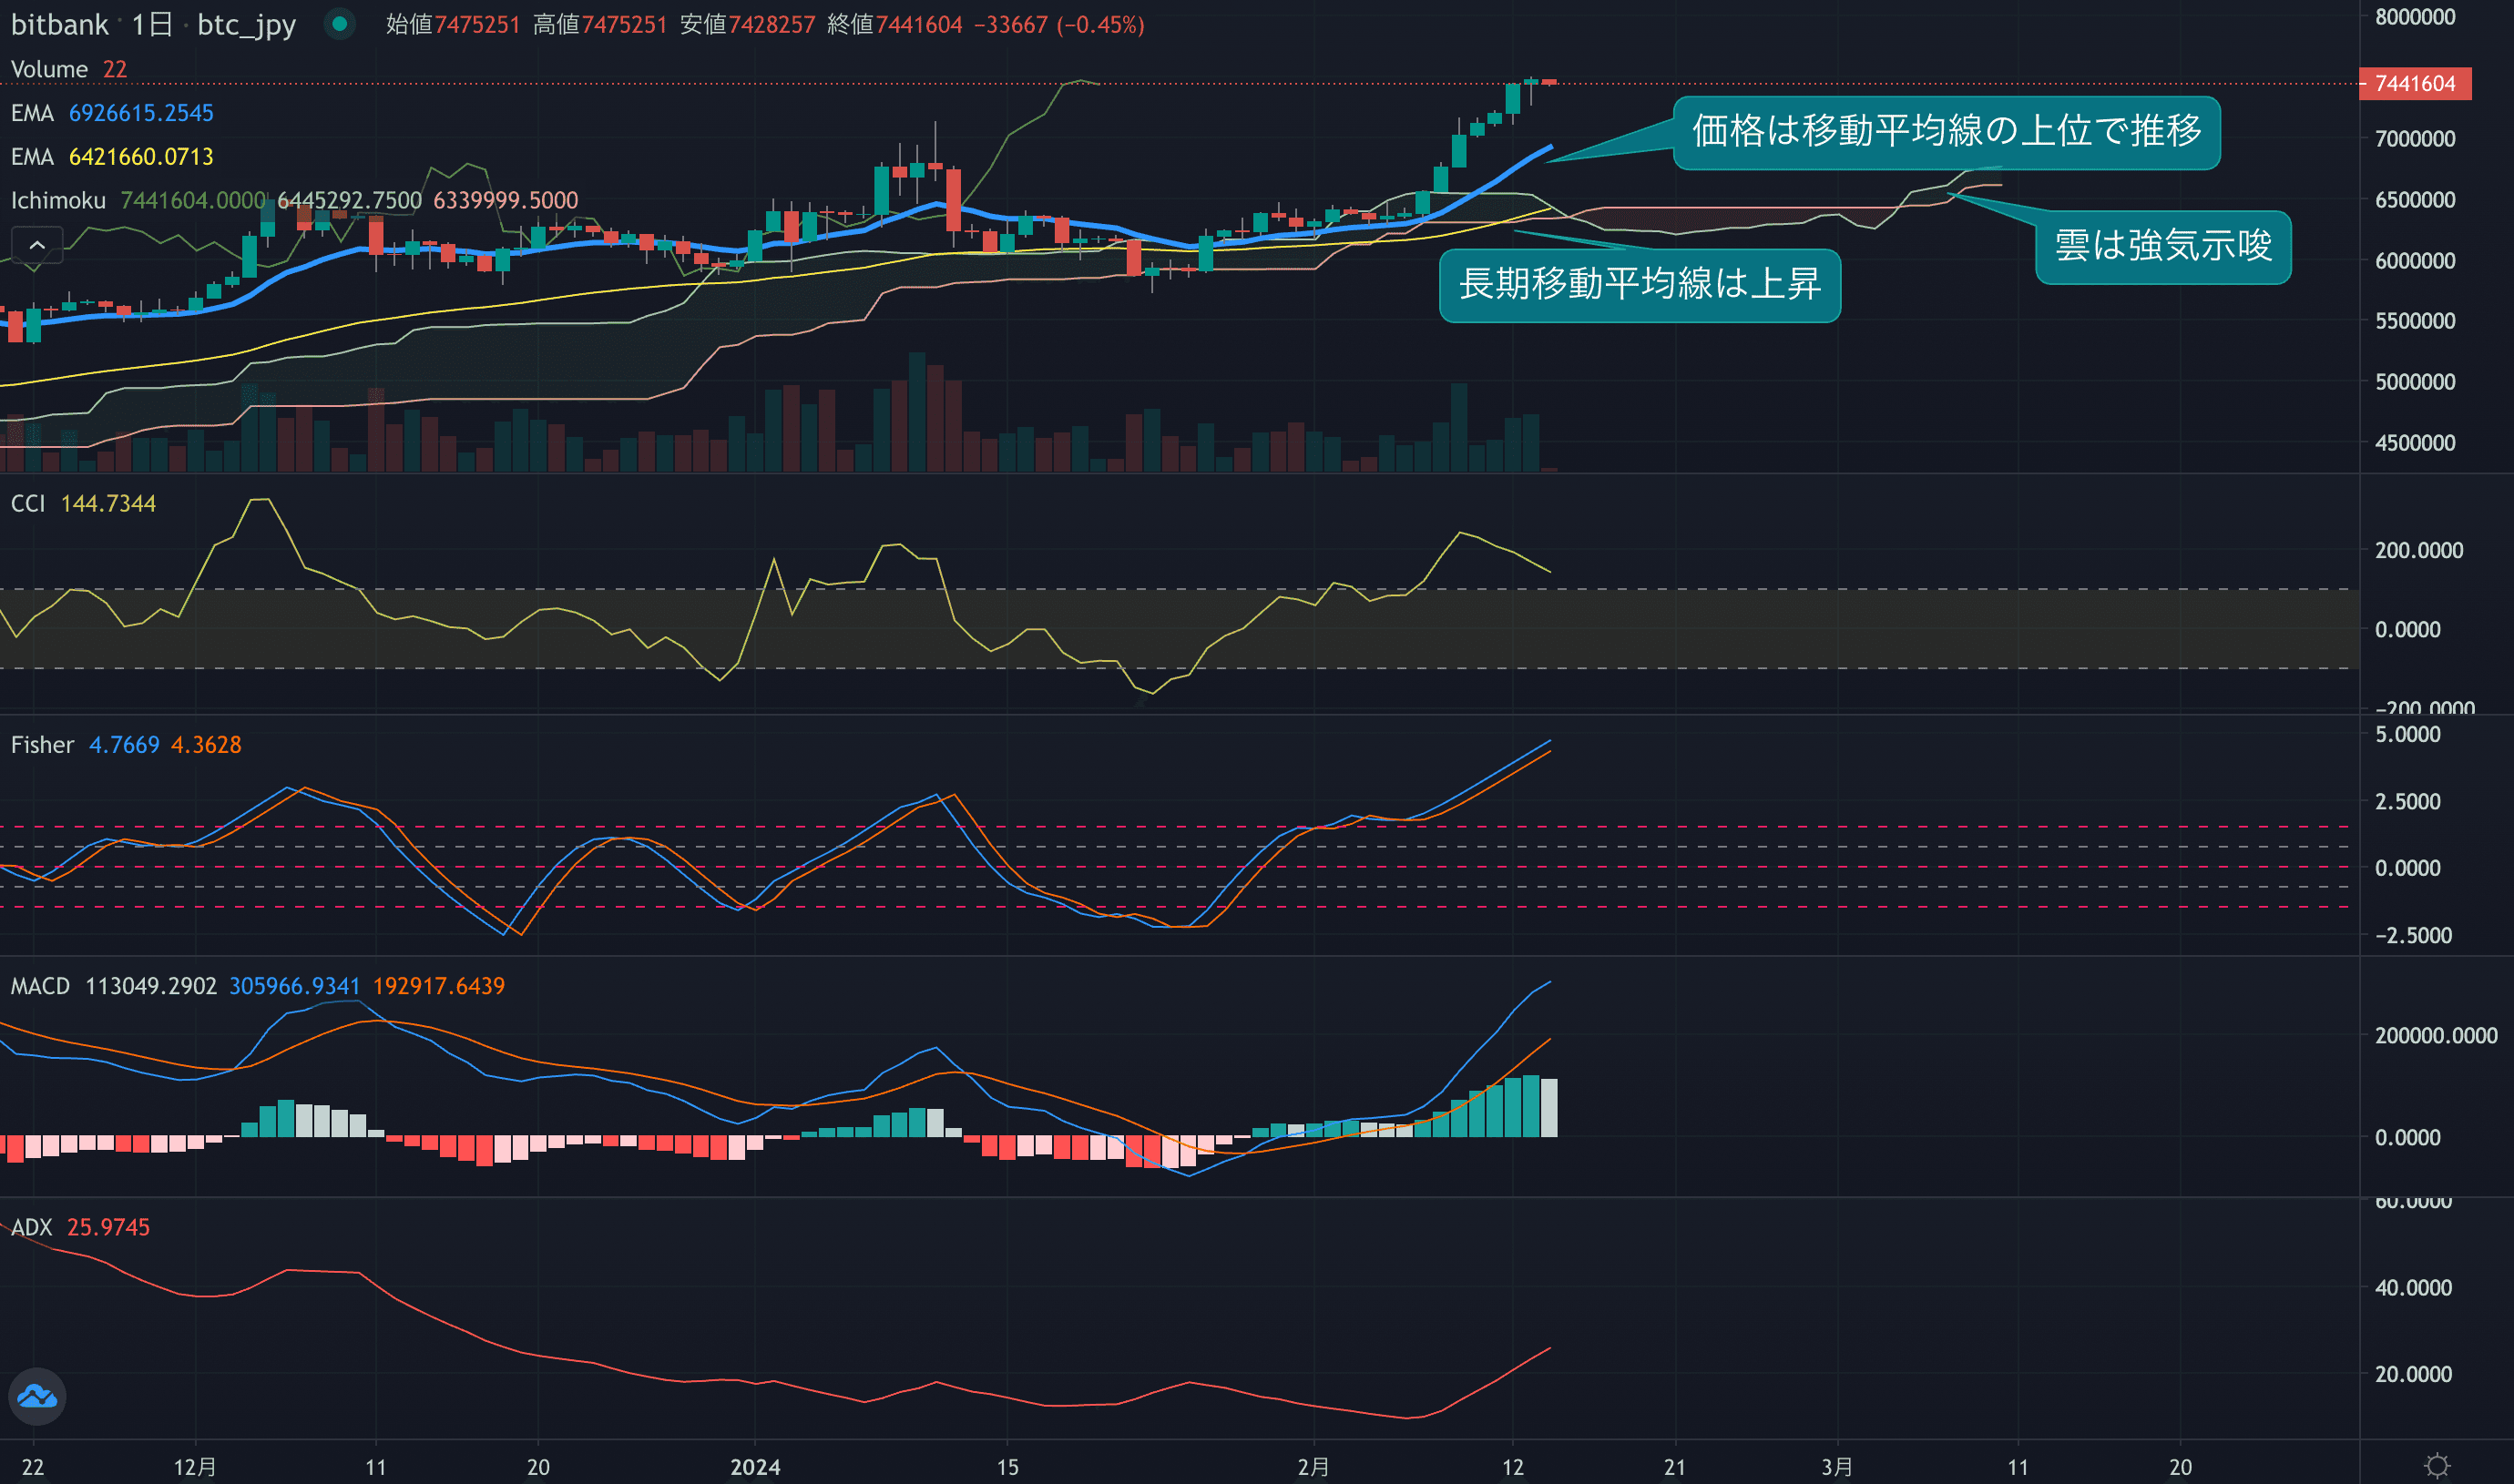The width and height of the screenshot is (2514, 1484).
Task: Select the MACD indicator label
Action: pos(40,987)
